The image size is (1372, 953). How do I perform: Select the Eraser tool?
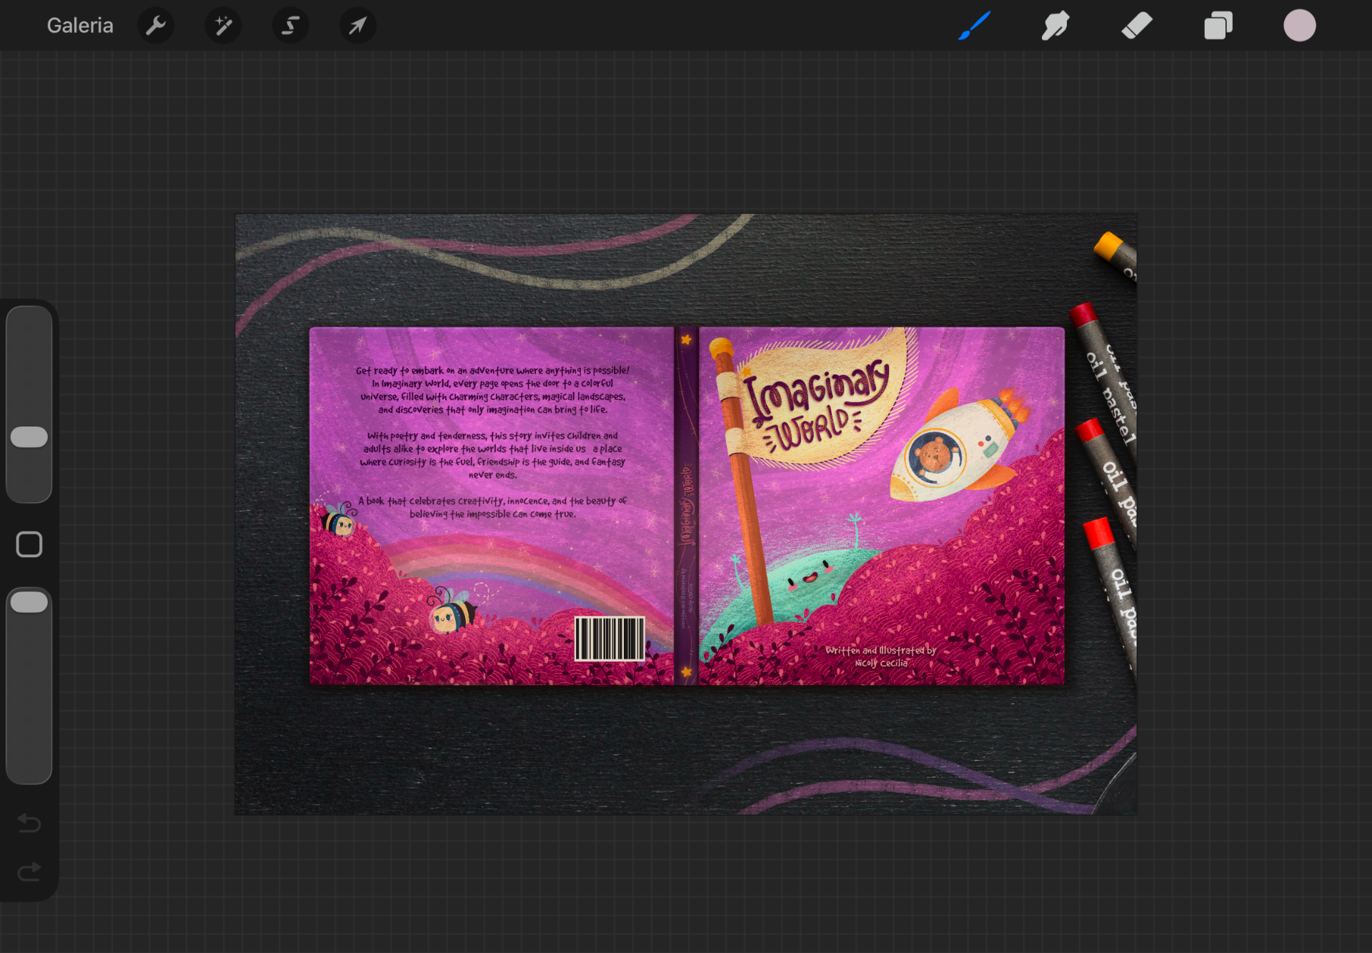tap(1136, 26)
